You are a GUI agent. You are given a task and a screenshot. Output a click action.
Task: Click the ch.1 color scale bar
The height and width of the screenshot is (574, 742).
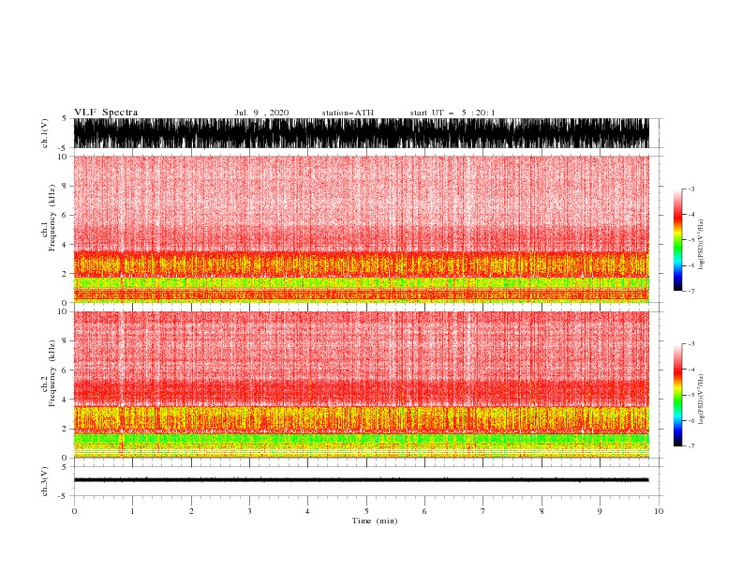click(x=677, y=240)
